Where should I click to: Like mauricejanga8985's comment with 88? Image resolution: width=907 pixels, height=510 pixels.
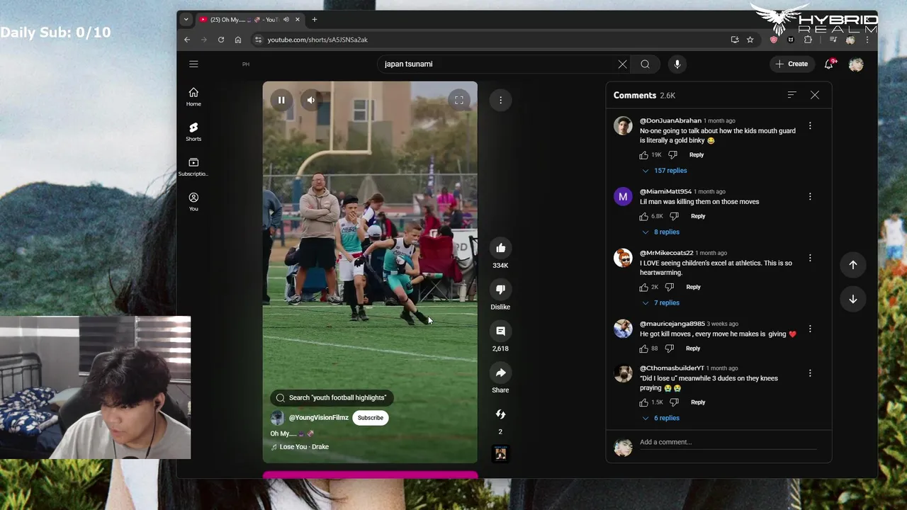pos(644,348)
